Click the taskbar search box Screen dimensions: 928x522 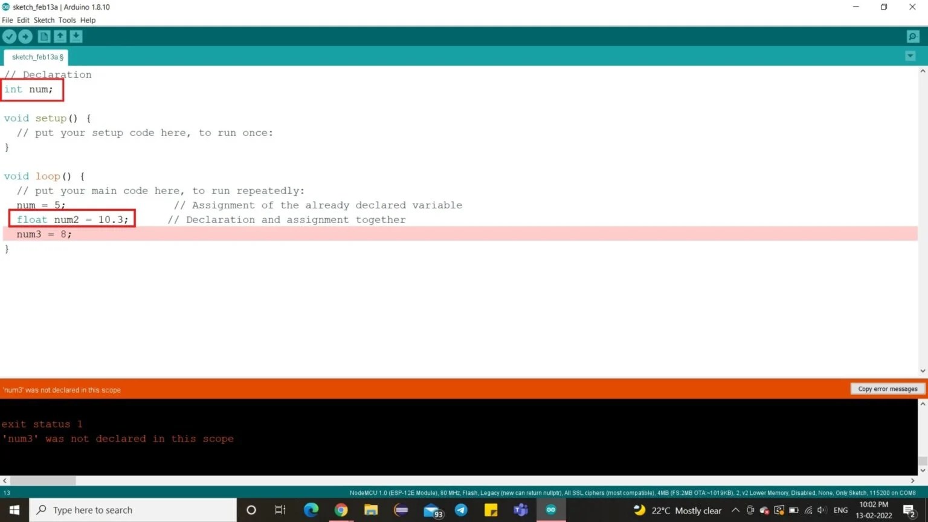click(133, 510)
